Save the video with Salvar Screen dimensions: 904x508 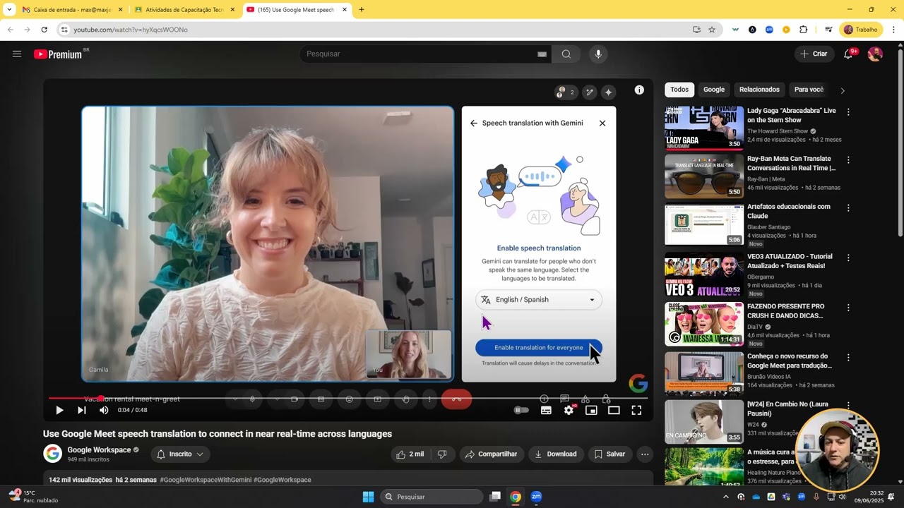609,454
